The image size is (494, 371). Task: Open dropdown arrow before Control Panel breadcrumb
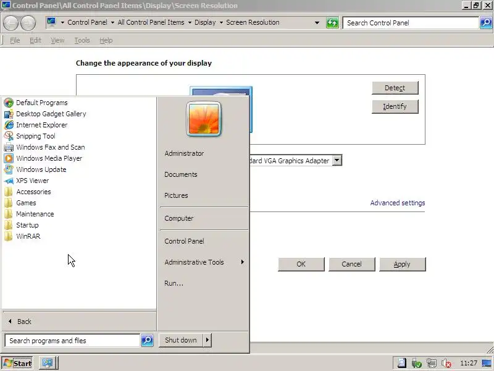[62, 22]
